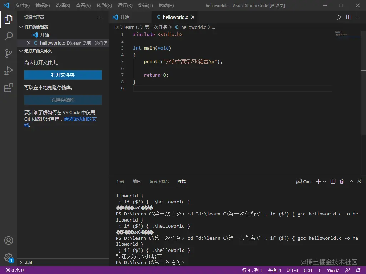This screenshot has height=274, width=366.
Task: Add a new terminal with plus icon
Action: pyautogui.click(x=318, y=182)
